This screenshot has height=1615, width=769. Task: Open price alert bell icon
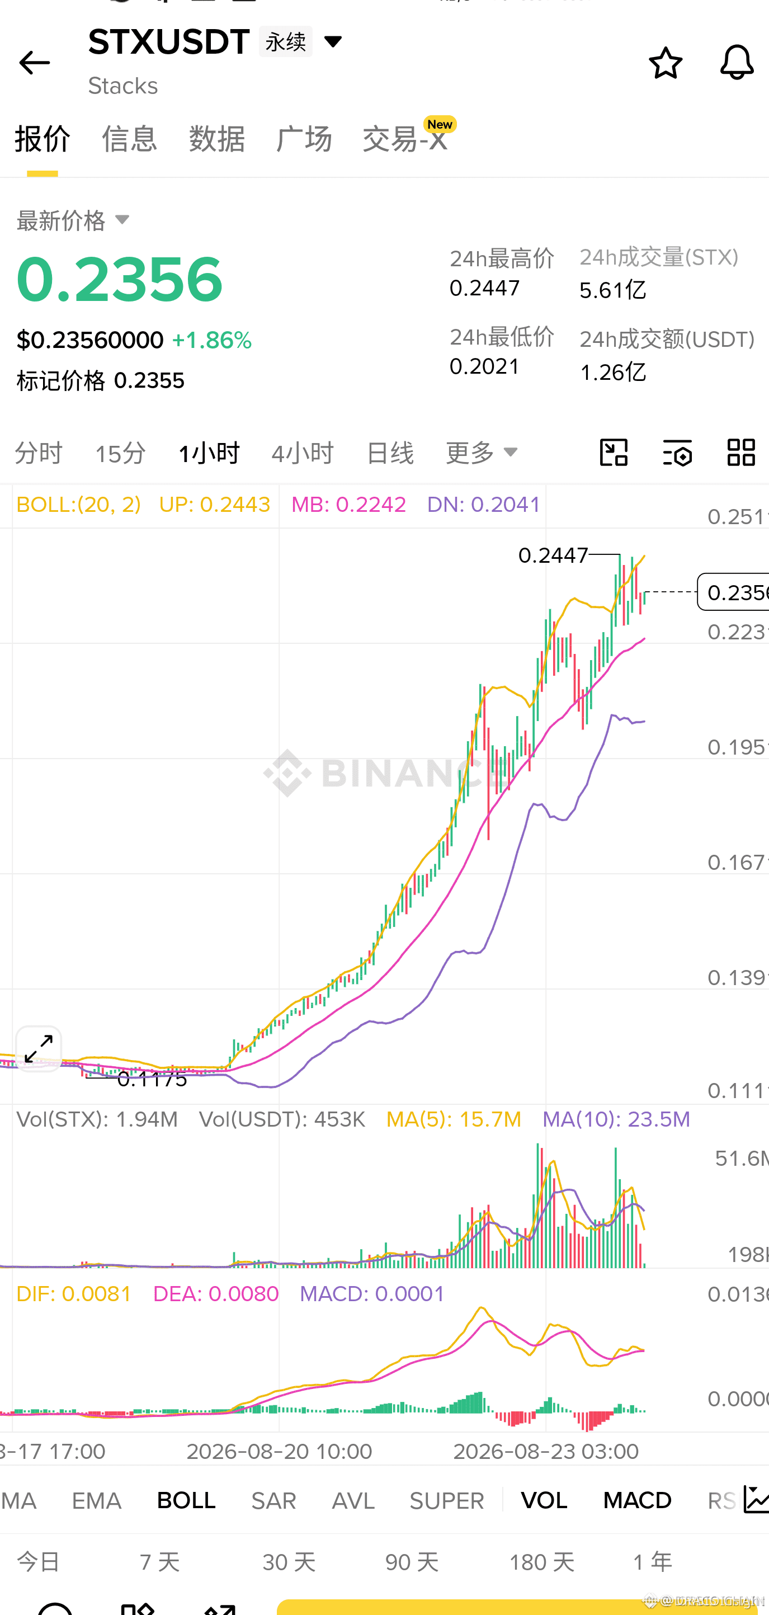coord(737,62)
